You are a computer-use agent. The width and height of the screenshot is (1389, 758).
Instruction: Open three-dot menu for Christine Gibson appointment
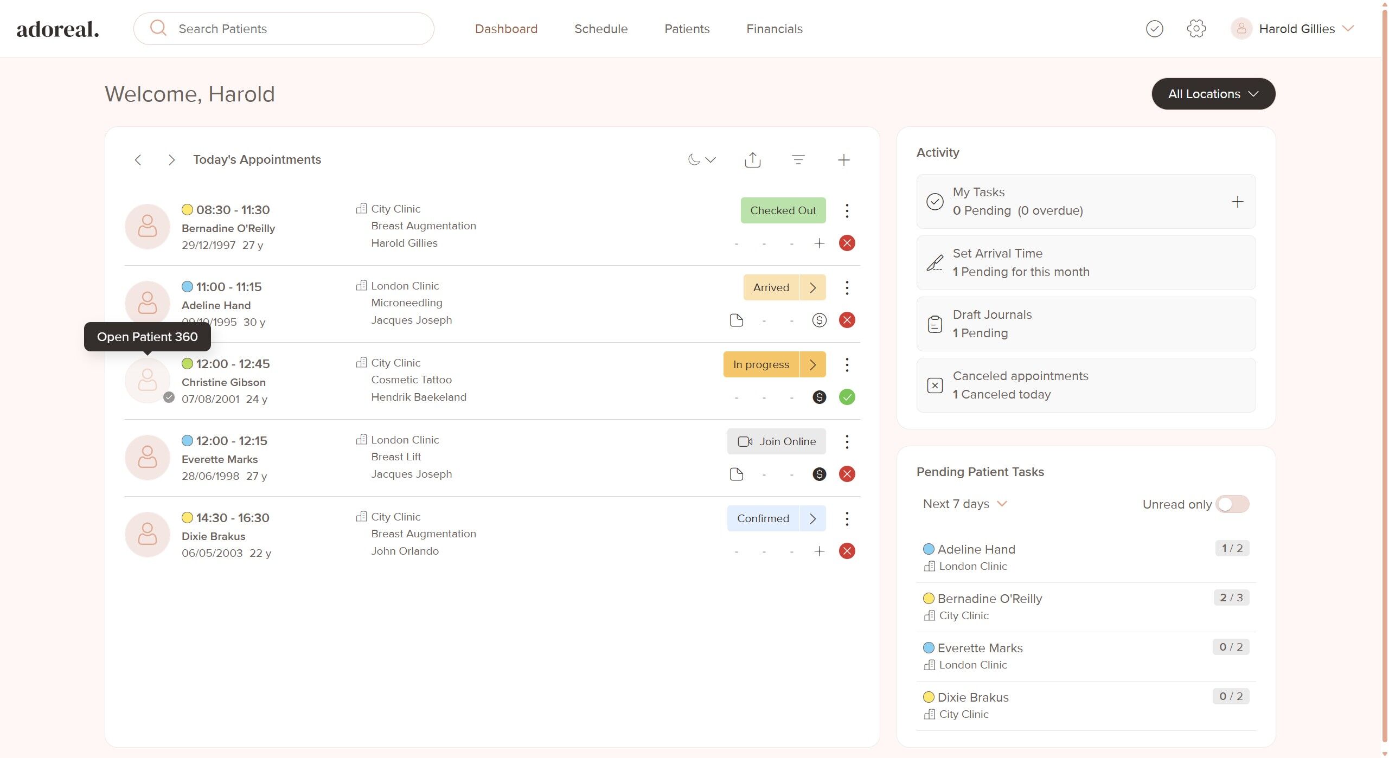pyautogui.click(x=847, y=365)
